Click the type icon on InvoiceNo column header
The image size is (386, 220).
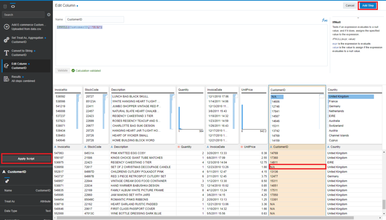[x=55, y=147]
